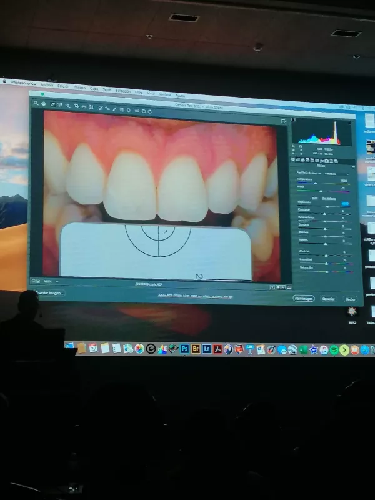375x500 pixels.
Task: Select the Zoom tool in Camera Raw
Action: pos(37,103)
